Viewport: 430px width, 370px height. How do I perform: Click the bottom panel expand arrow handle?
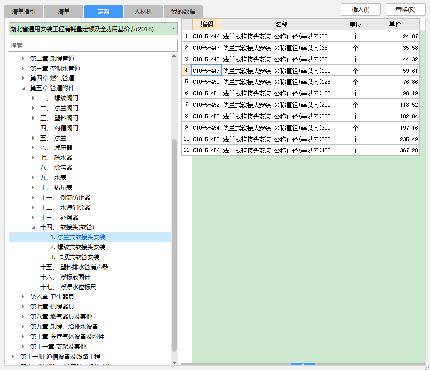pos(303,364)
